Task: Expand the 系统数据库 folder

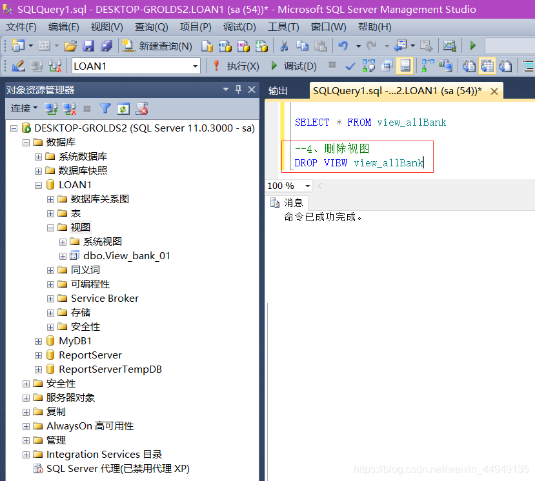Action: (x=39, y=157)
